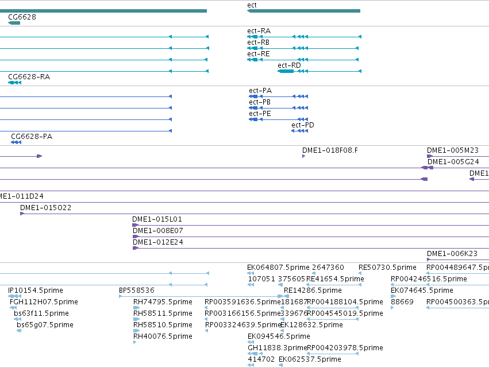Select the ect-RE transcript label
The image size is (489, 368).
click(258, 54)
